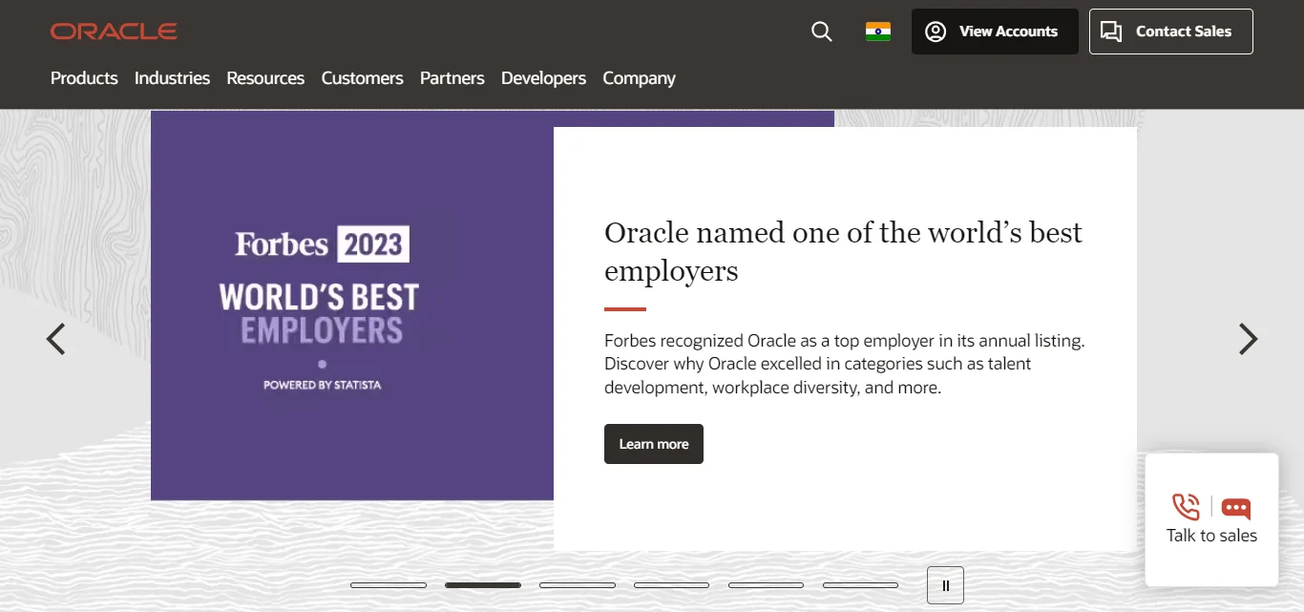
Task: Open the Company menu
Action: (x=639, y=78)
